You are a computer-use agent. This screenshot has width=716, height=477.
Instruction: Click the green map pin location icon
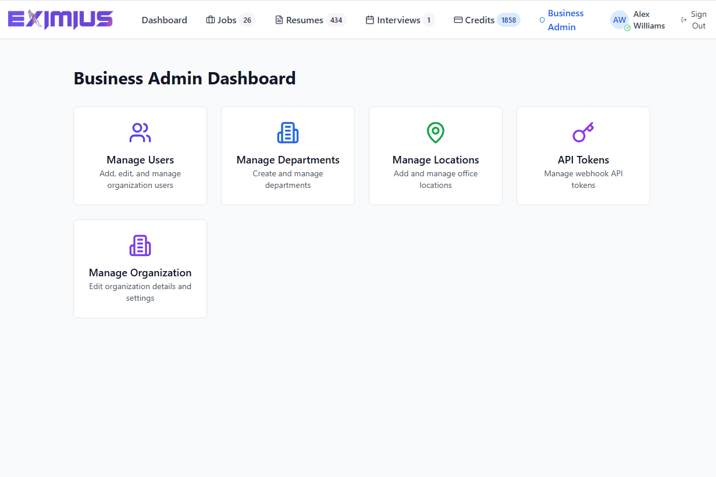[x=436, y=133]
